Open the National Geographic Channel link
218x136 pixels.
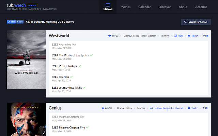(168, 108)
